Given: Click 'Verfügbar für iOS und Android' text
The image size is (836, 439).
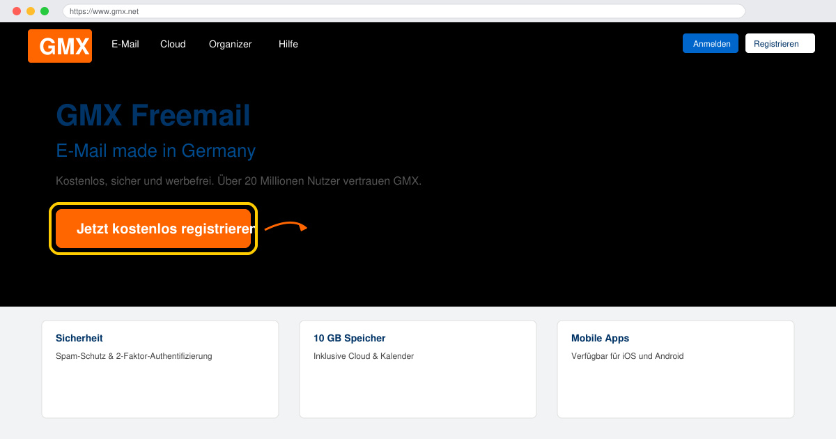Looking at the screenshot, I should (628, 356).
